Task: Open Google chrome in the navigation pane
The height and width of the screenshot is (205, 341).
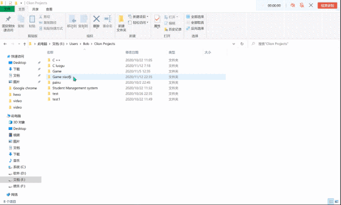Action: pos(25,88)
